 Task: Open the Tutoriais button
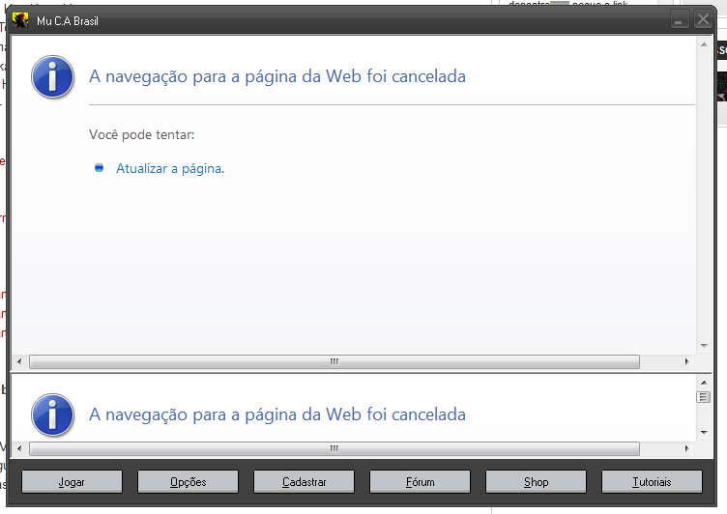652,481
